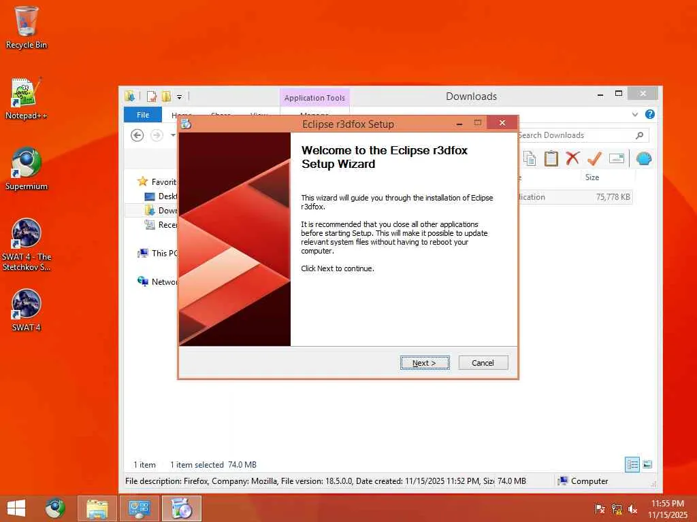Viewport: 697px width, 522px height.
Task: Cancel the Eclipse r3dfox Setup wizard
Action: (483, 363)
